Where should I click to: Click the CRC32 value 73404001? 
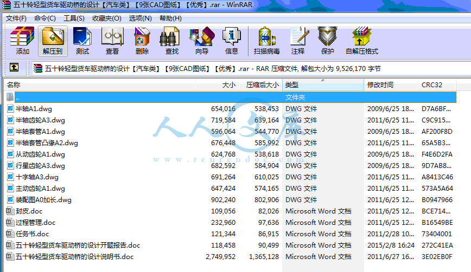coord(437,234)
